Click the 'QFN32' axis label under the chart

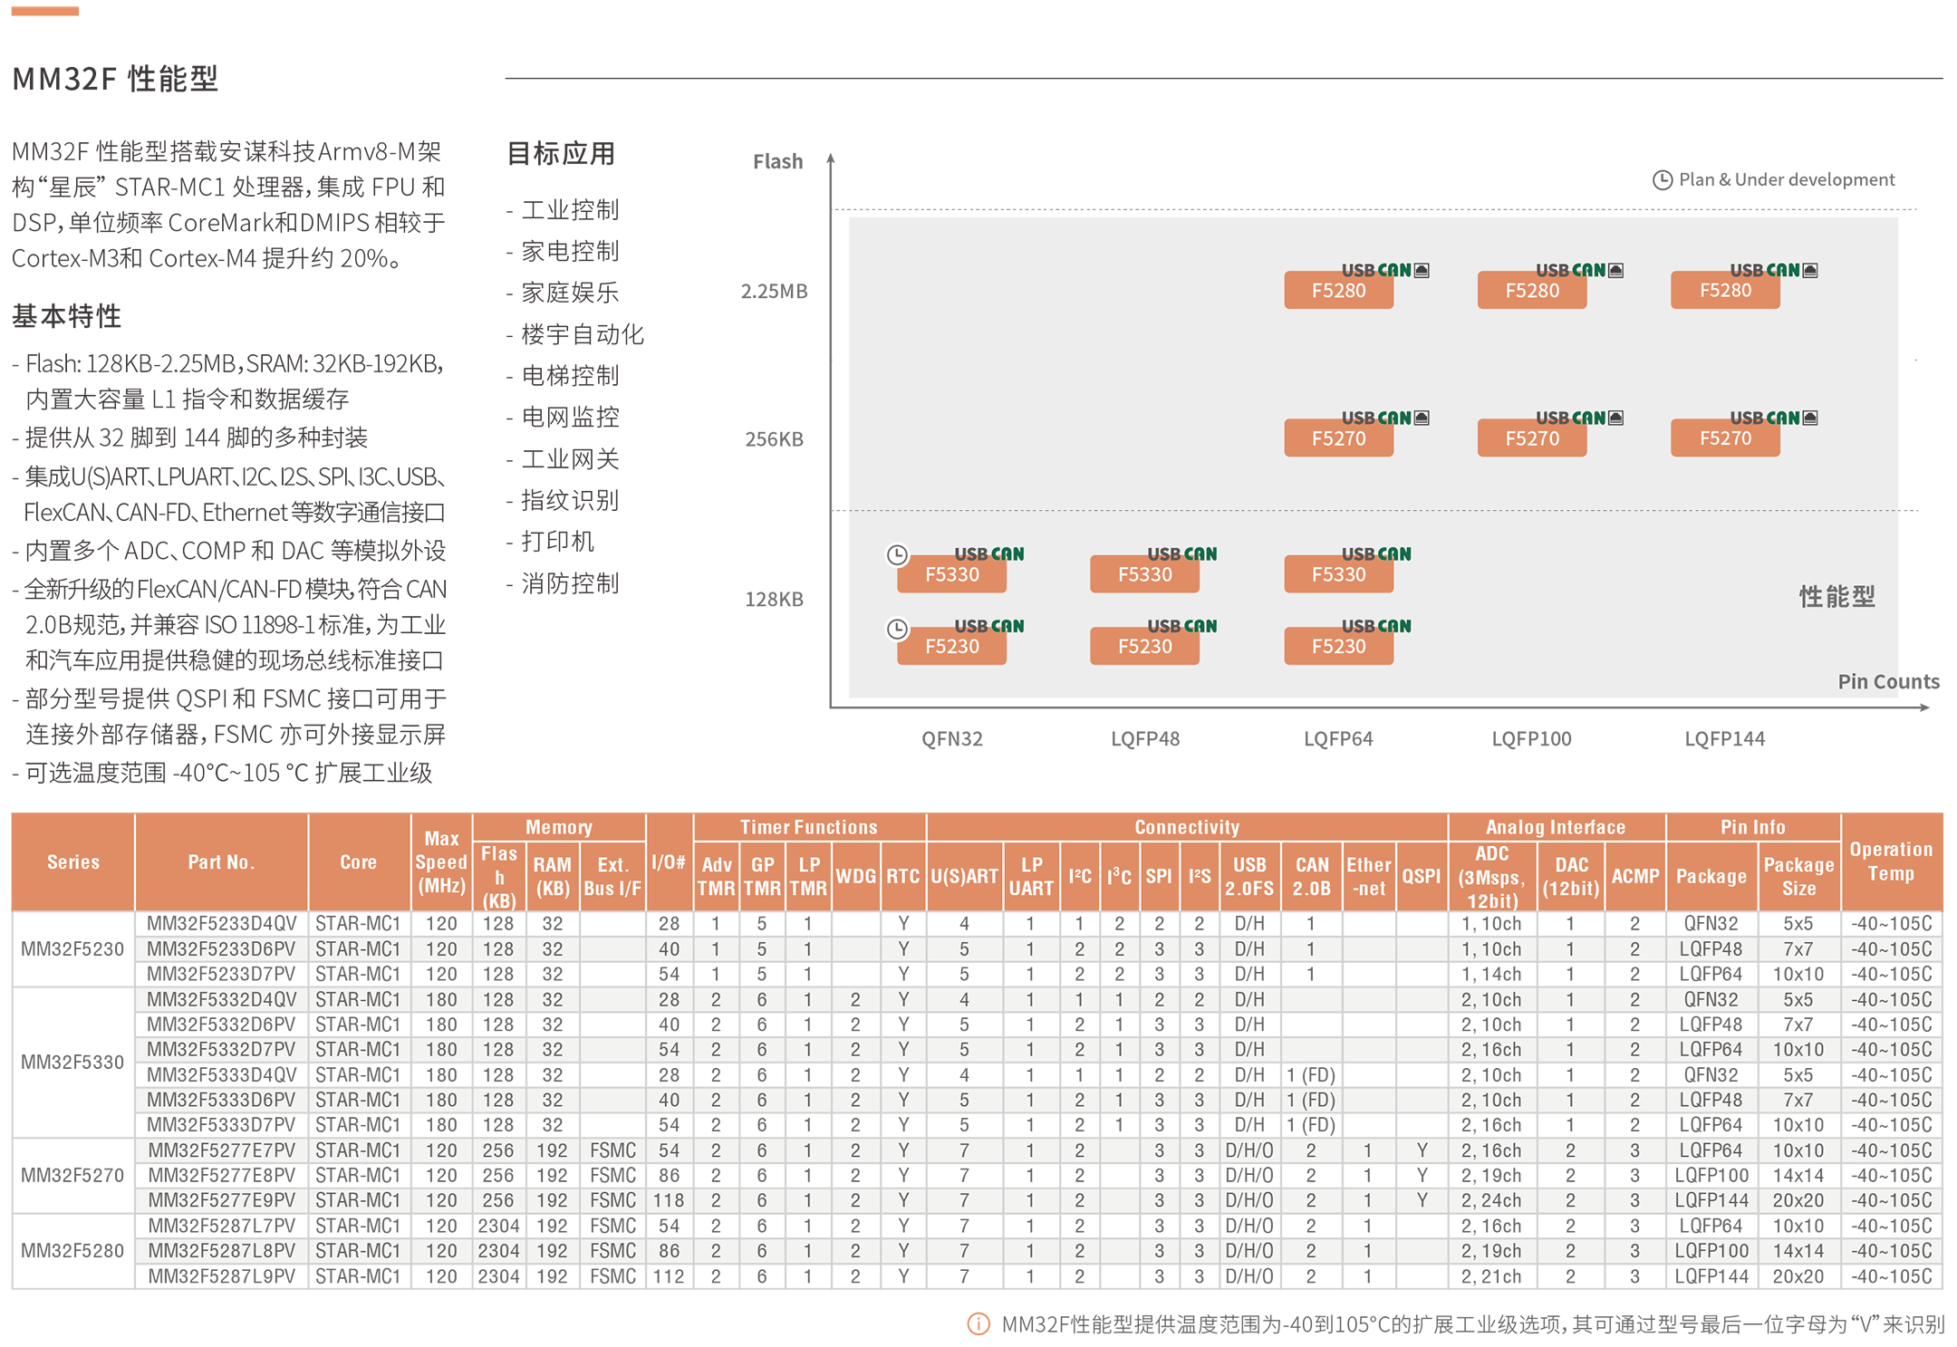(951, 738)
